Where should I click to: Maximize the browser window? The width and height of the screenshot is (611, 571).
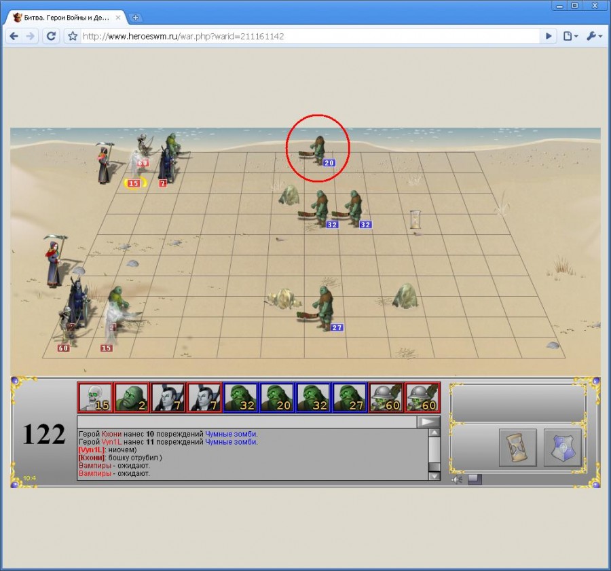tap(575, 6)
